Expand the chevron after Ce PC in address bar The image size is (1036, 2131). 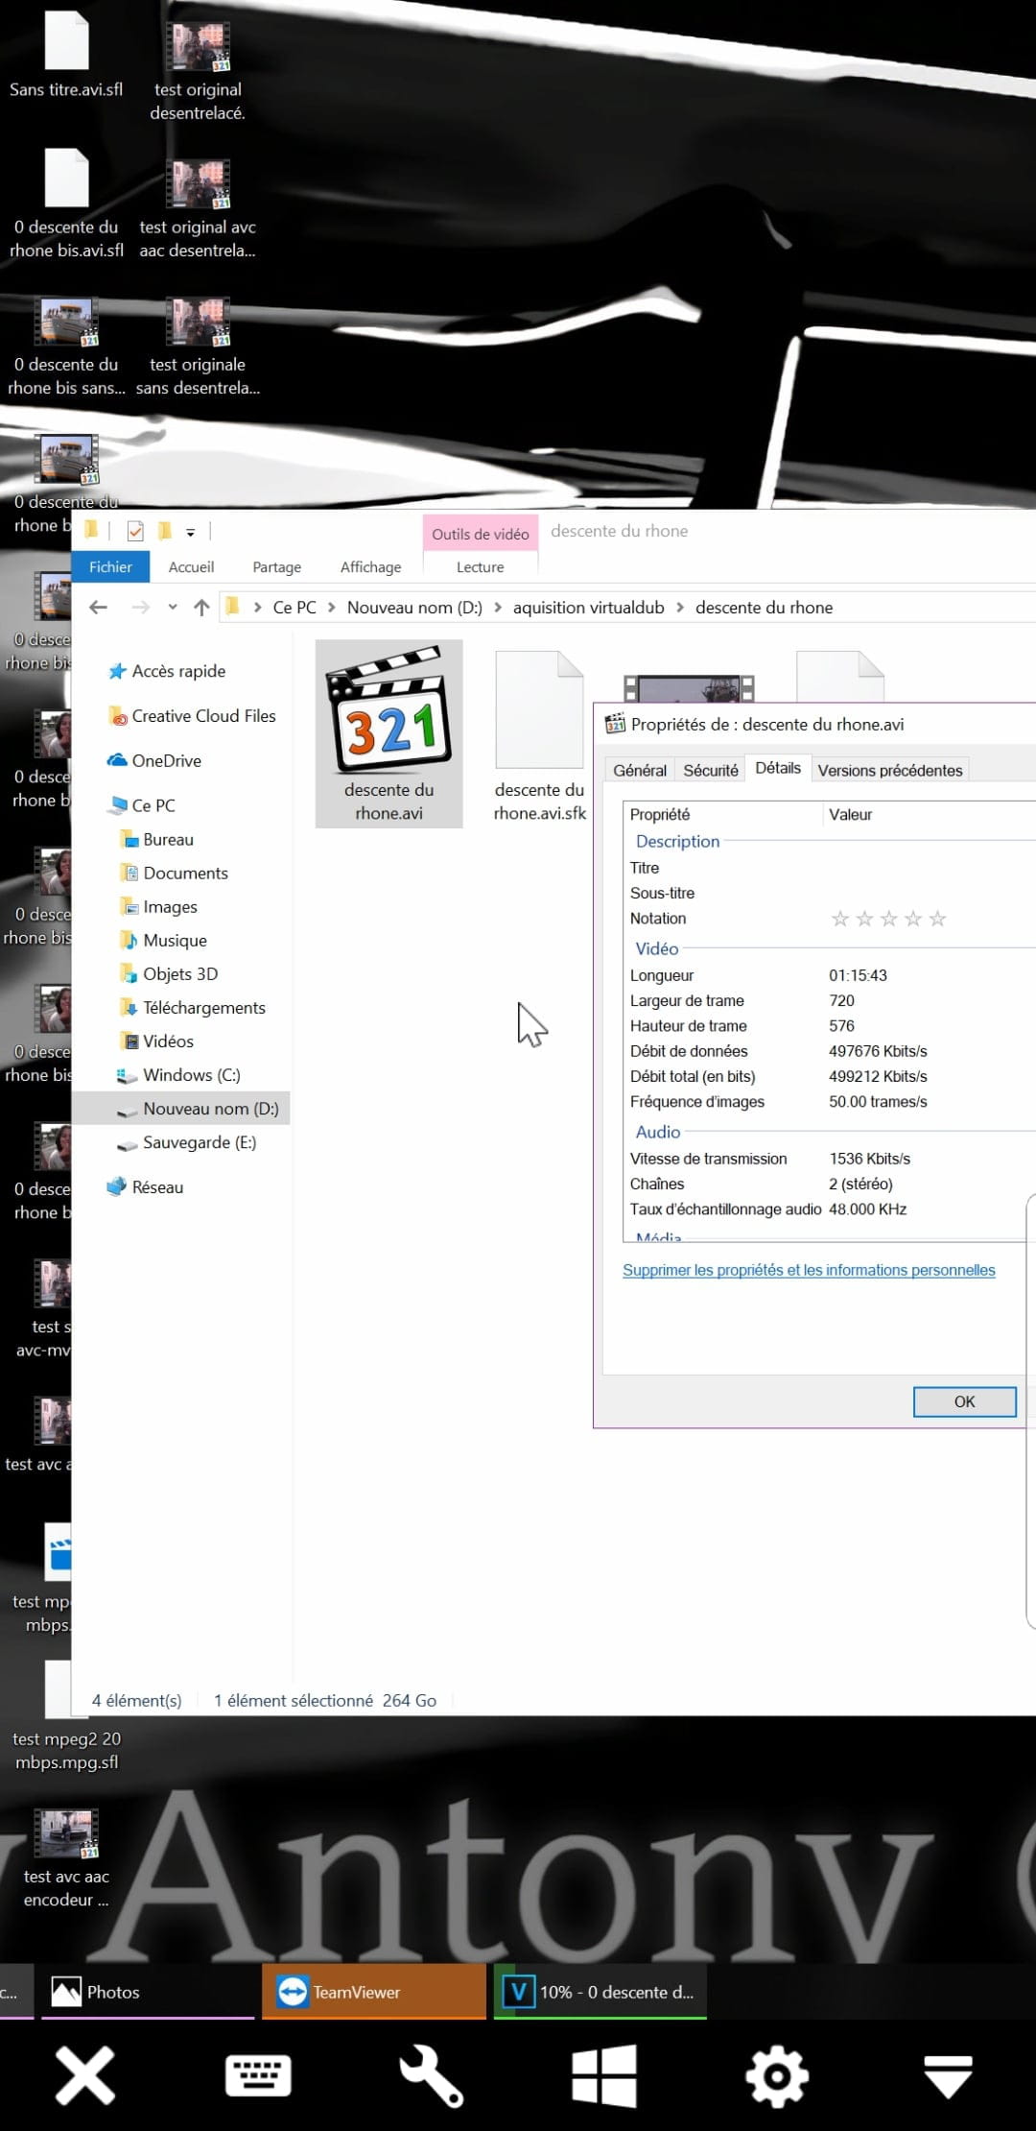point(331,608)
